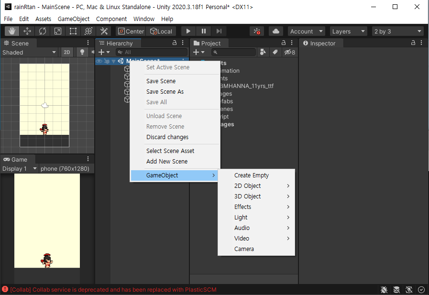Choose Discard changes

pos(174,137)
